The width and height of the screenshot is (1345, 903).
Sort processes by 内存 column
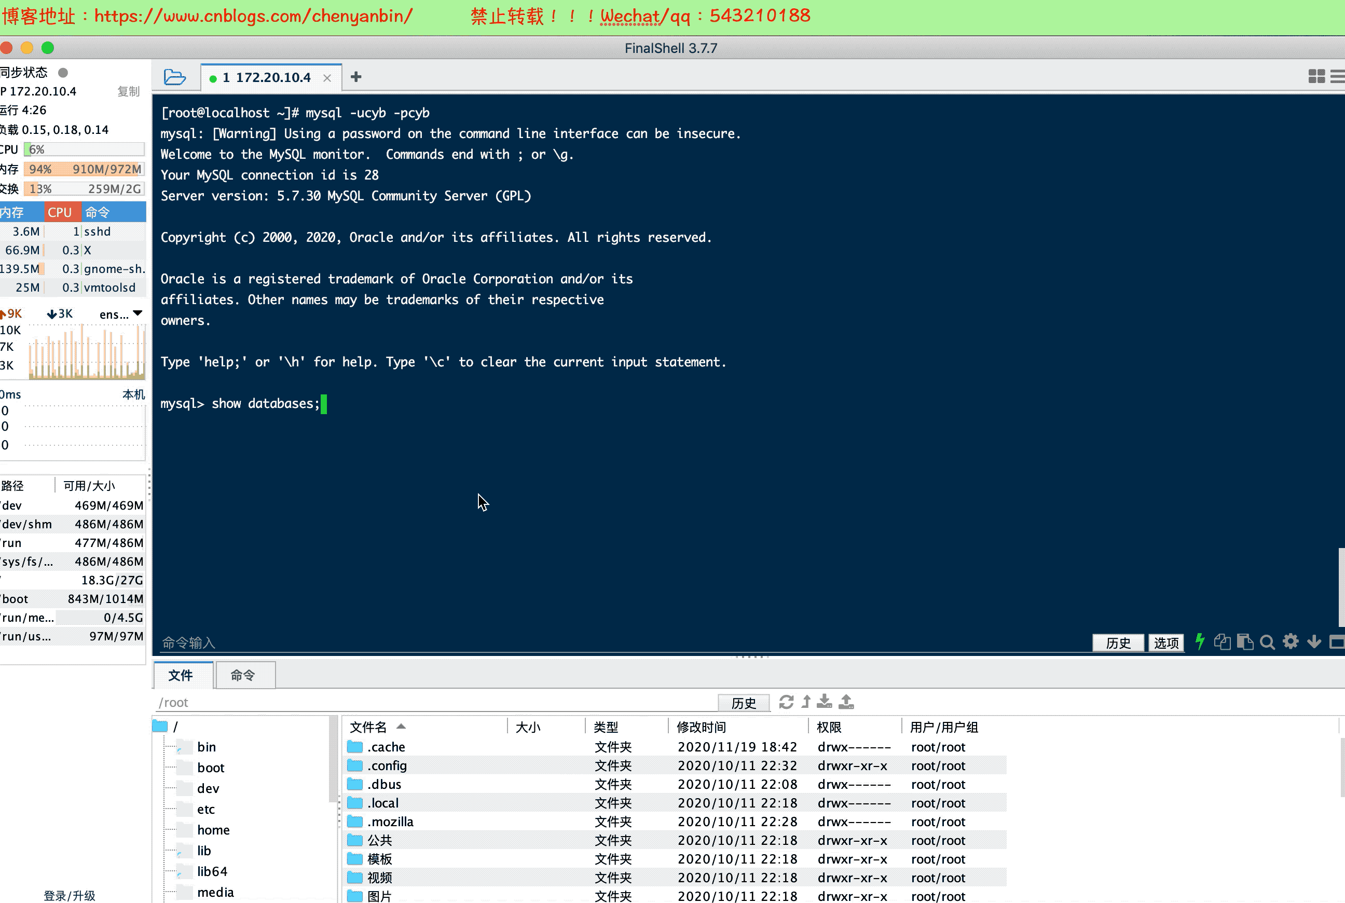point(22,212)
